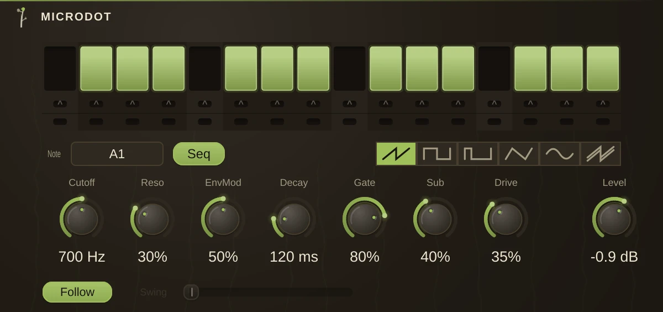Image resolution: width=663 pixels, height=312 pixels.
Task: Toggle the small pill switch below step 8
Action: pos(313,122)
